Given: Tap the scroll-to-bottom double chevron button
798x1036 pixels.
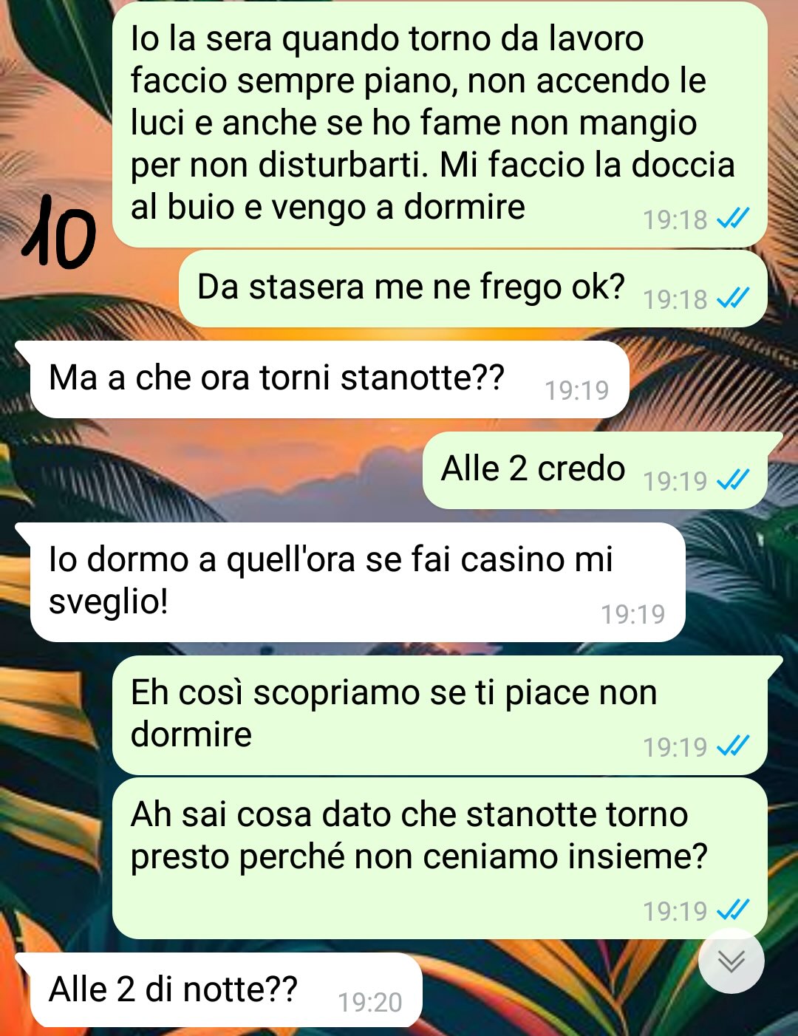Looking at the screenshot, I should coord(731,960).
